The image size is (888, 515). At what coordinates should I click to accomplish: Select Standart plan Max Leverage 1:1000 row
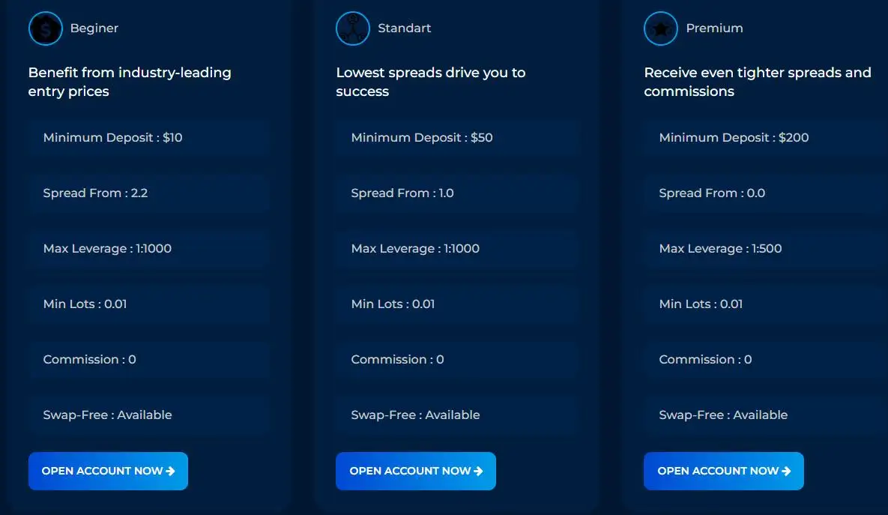pos(456,249)
